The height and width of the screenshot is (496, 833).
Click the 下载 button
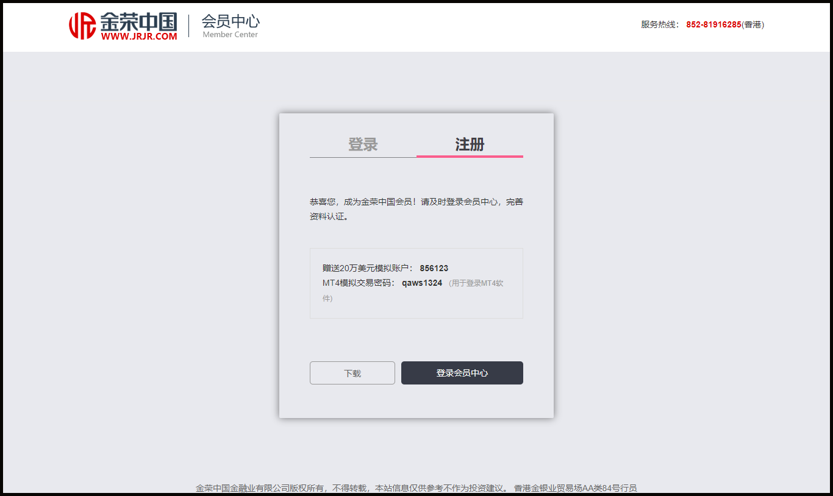pyautogui.click(x=352, y=373)
